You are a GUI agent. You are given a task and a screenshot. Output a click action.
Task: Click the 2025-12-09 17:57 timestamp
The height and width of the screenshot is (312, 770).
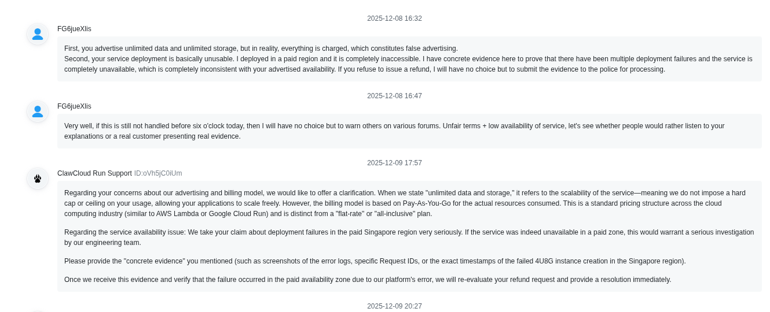[394, 163]
